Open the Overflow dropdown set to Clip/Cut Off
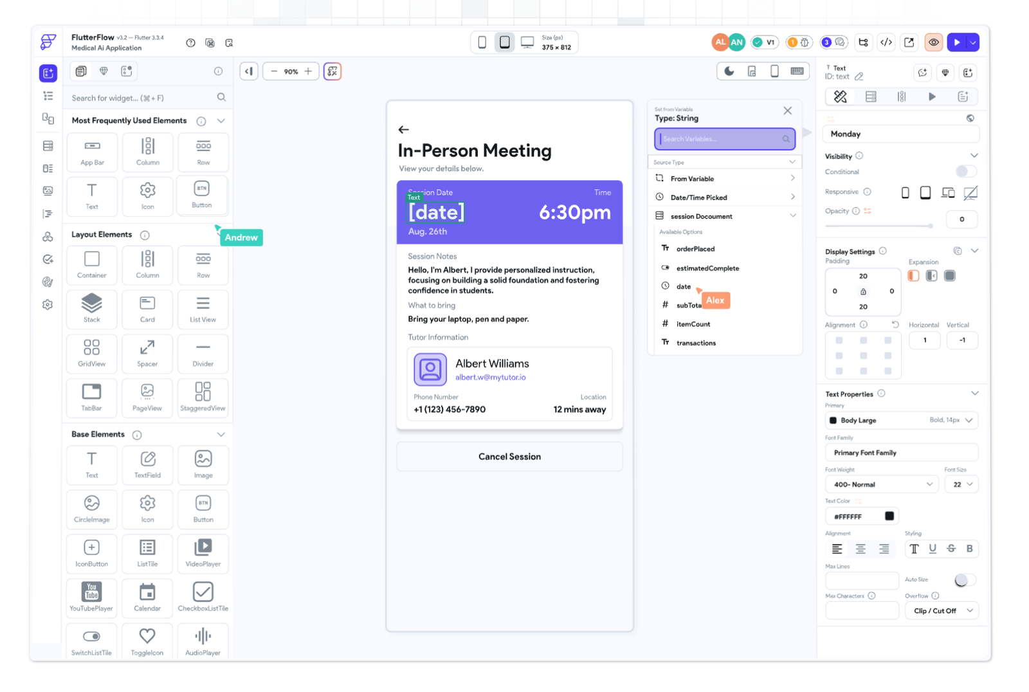The height and width of the screenshot is (692, 1029). click(x=942, y=610)
